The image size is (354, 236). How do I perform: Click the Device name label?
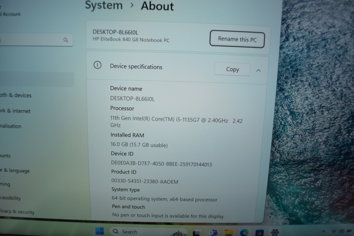coord(126,88)
